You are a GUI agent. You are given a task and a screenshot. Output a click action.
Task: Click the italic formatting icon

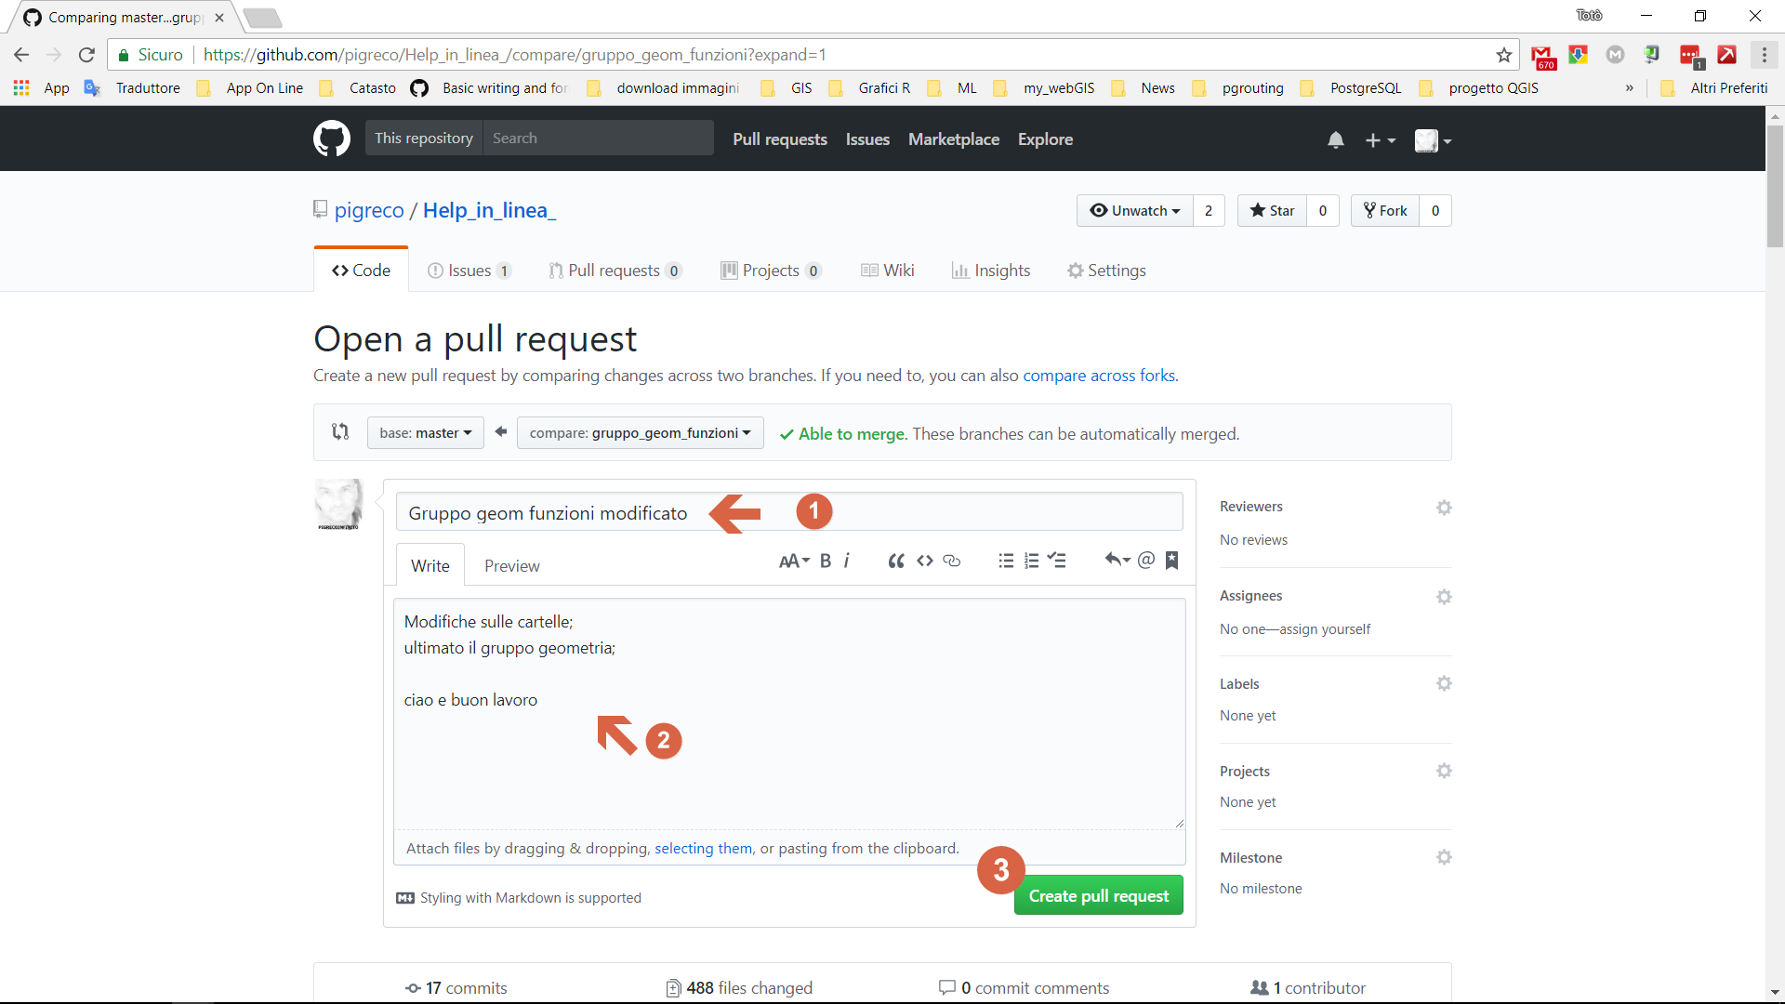(x=847, y=561)
